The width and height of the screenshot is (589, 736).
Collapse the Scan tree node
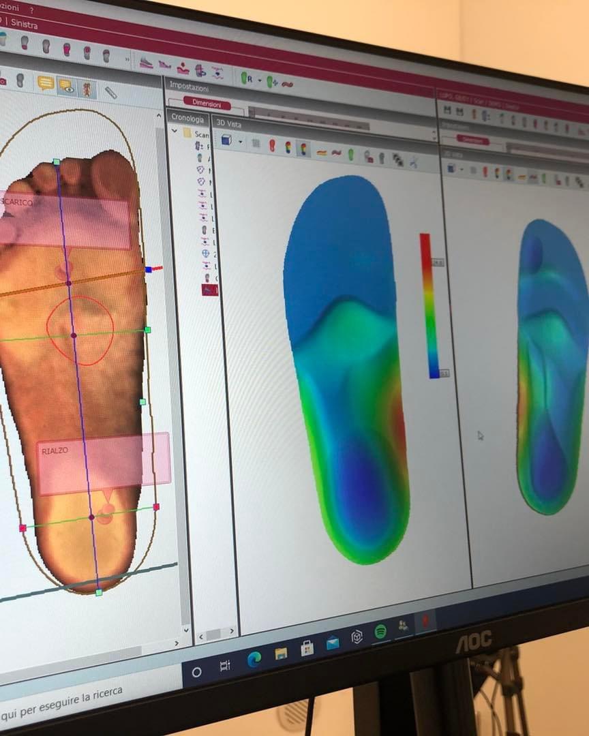tap(175, 131)
